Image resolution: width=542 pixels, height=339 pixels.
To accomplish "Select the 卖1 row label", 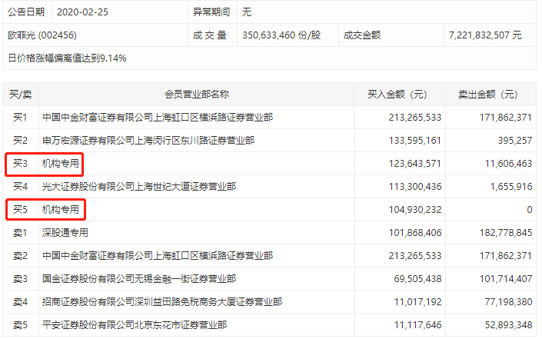I will (20, 233).
